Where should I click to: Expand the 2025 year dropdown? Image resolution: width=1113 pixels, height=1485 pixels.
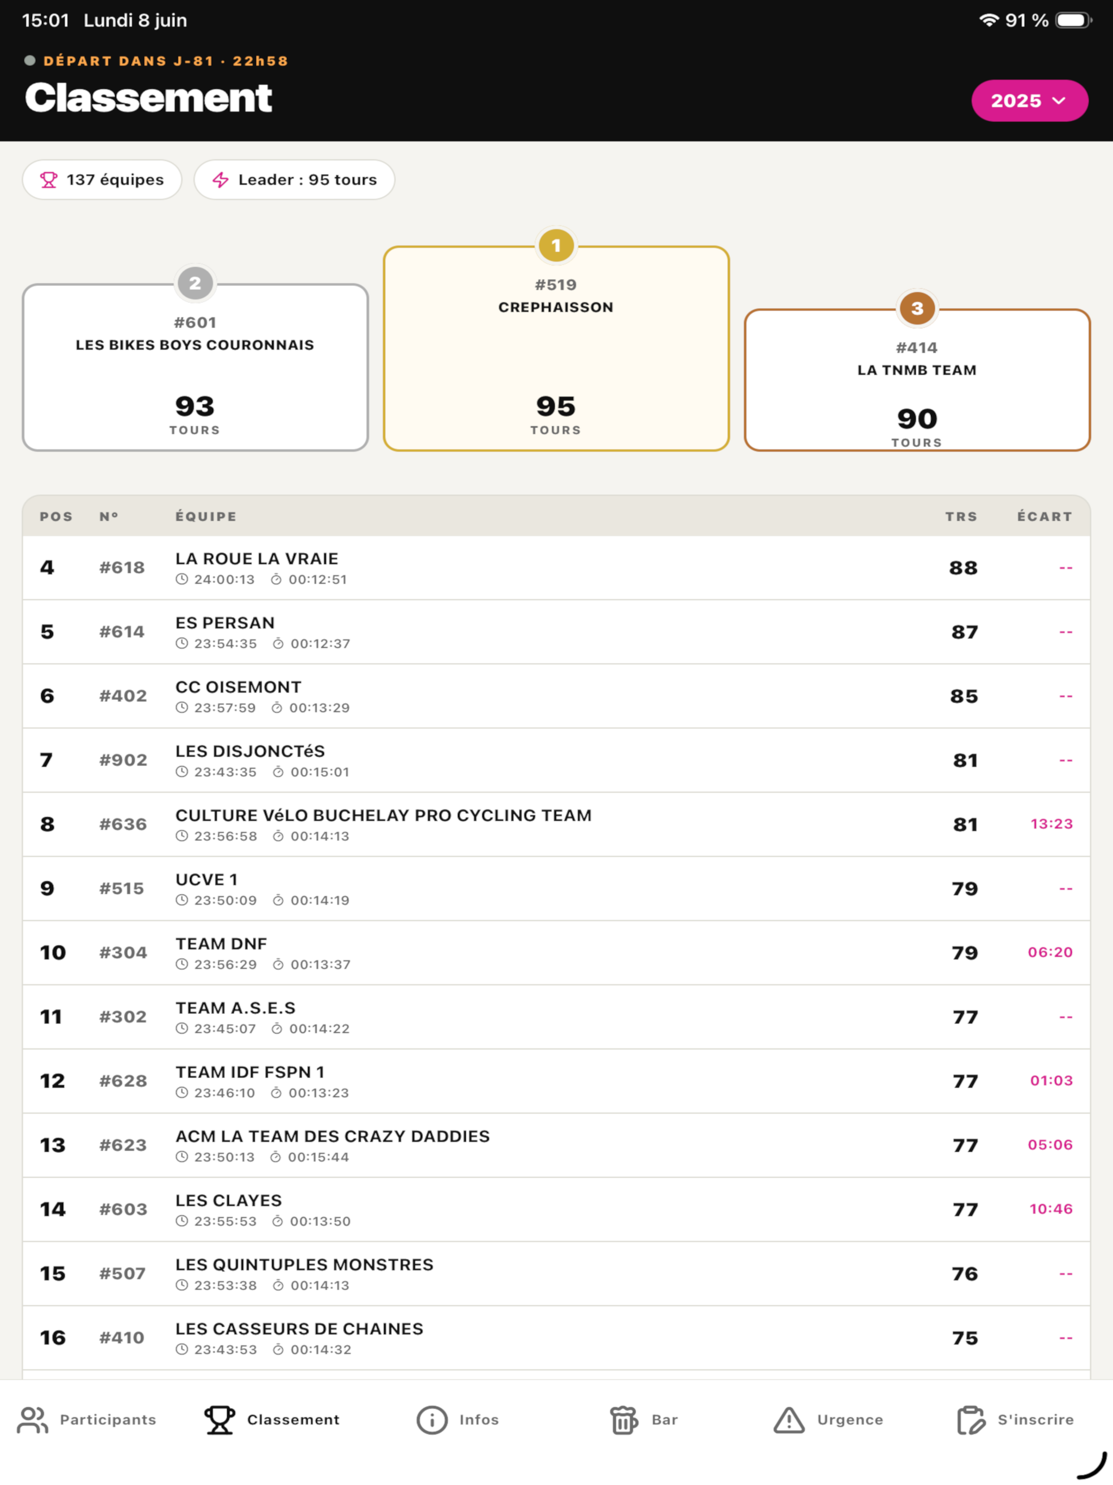(x=1029, y=101)
